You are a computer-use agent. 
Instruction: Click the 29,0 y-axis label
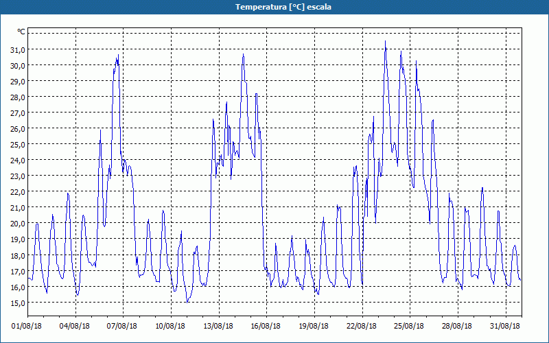(18, 81)
